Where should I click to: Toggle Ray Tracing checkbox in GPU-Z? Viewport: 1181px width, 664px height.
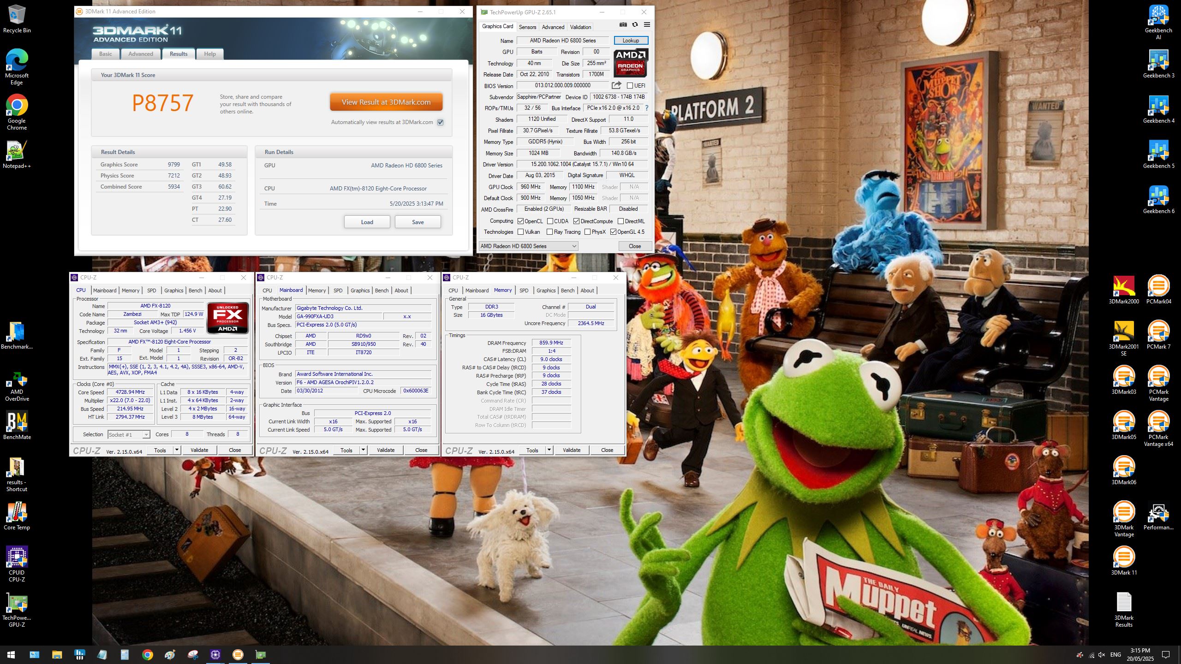tap(549, 232)
